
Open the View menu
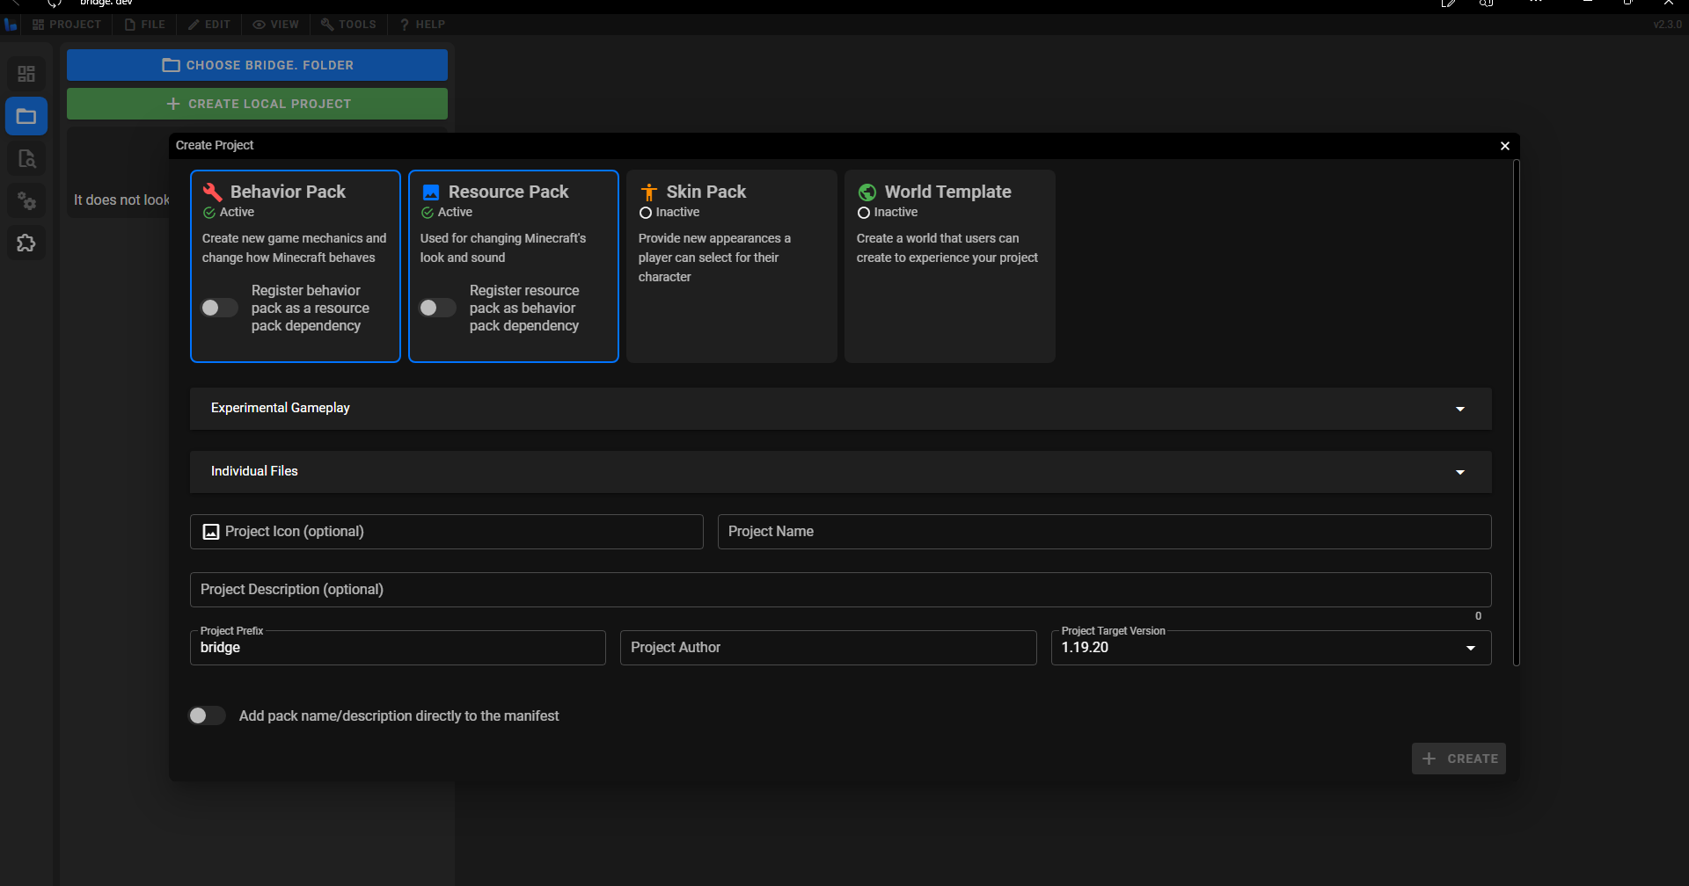pyautogui.click(x=276, y=25)
